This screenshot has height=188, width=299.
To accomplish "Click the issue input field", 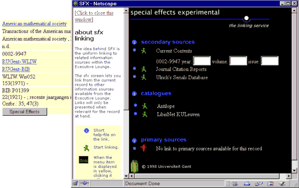I will pyautogui.click(x=269, y=61).
